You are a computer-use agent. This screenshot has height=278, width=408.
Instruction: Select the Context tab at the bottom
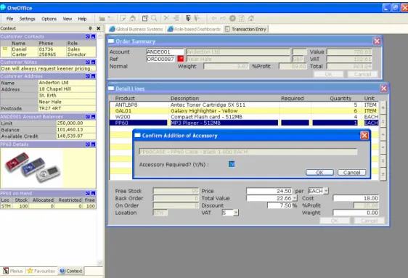(70, 271)
